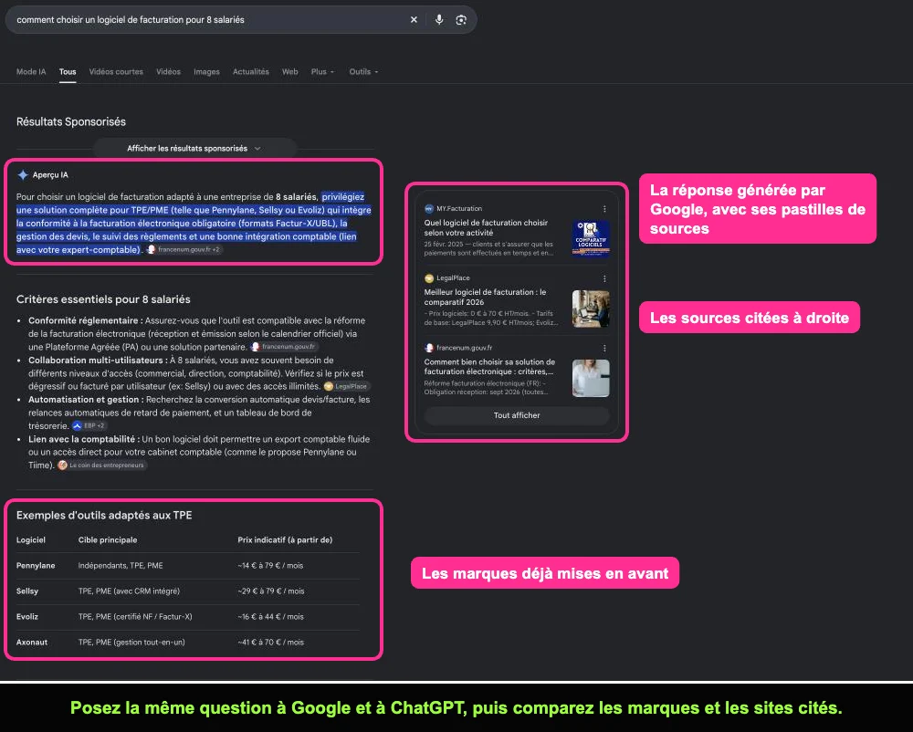Click 'TPE, PME (gestion tout-en-un)' cell
This screenshot has width=913, height=732.
tap(131, 643)
